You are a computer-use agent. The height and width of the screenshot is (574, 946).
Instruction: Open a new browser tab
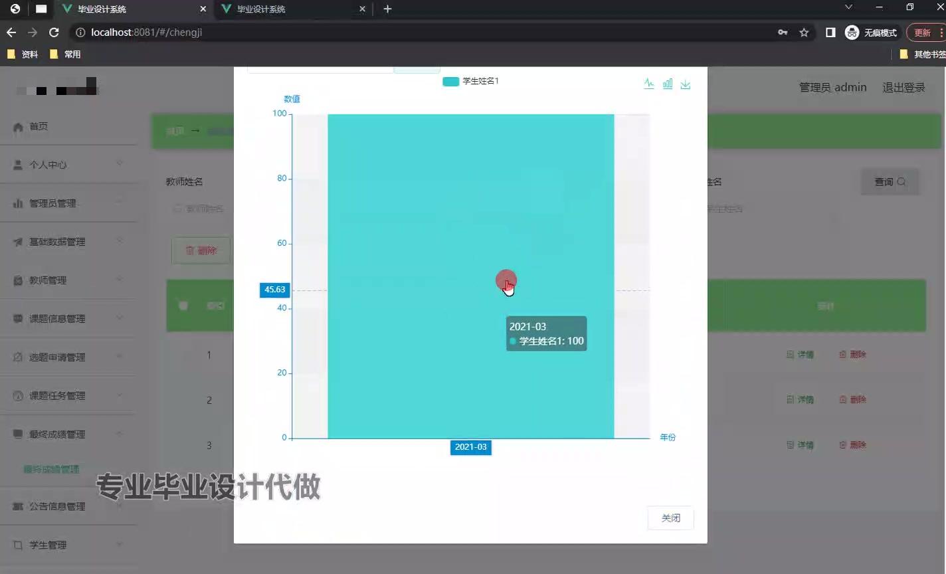pos(387,9)
